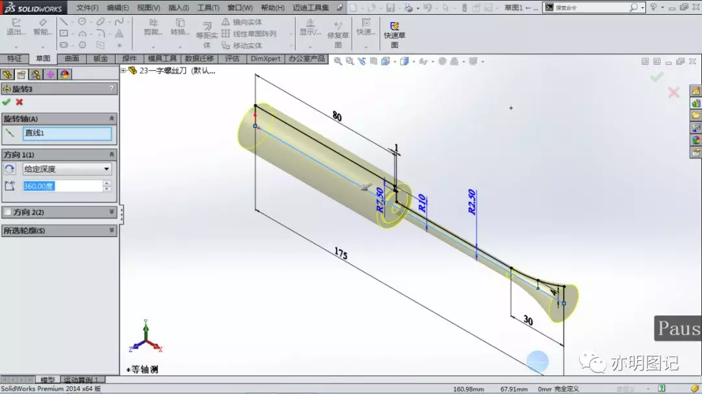Click the Save icon in title toolbar
This screenshot has height=394, width=702.
point(391,8)
